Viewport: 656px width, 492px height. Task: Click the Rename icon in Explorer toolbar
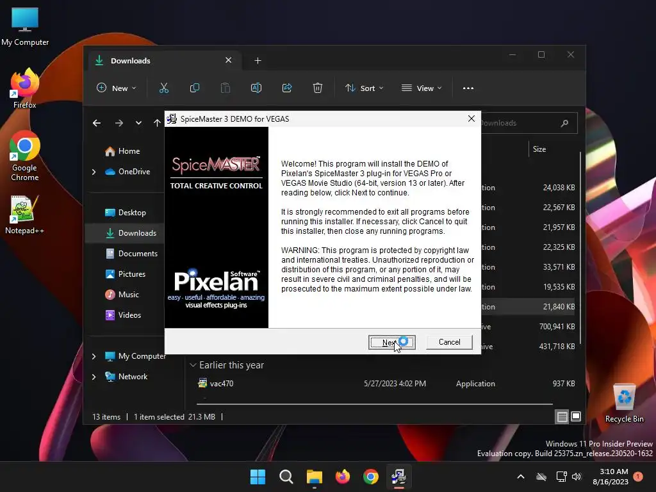click(x=256, y=88)
